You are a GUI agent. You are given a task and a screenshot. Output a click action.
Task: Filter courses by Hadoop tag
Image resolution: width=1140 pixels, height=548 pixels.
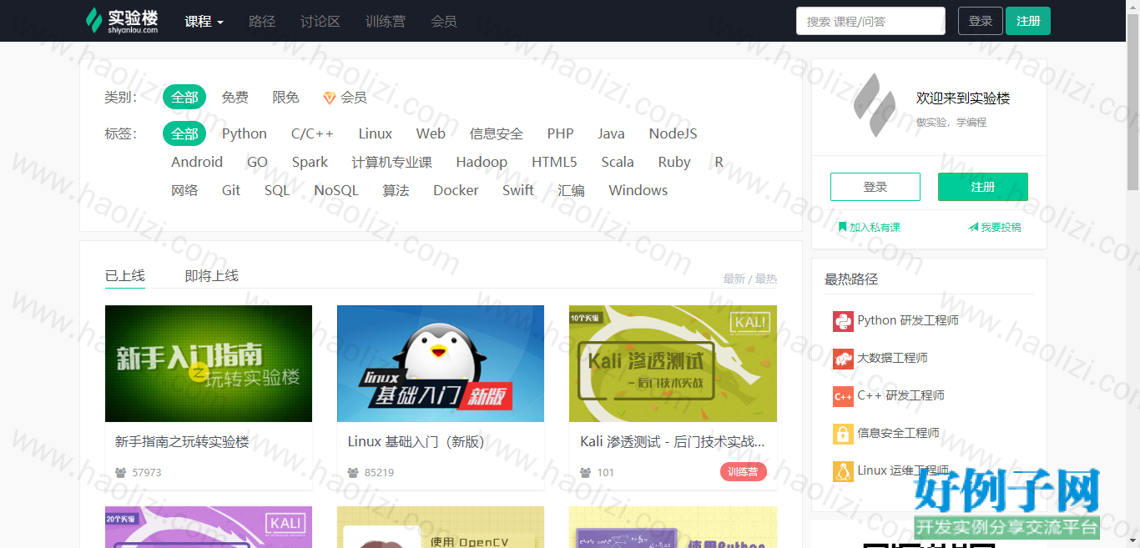click(x=482, y=162)
